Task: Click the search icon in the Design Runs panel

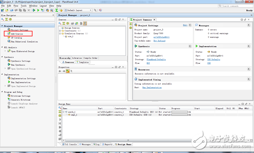Action: (x=60, y=108)
